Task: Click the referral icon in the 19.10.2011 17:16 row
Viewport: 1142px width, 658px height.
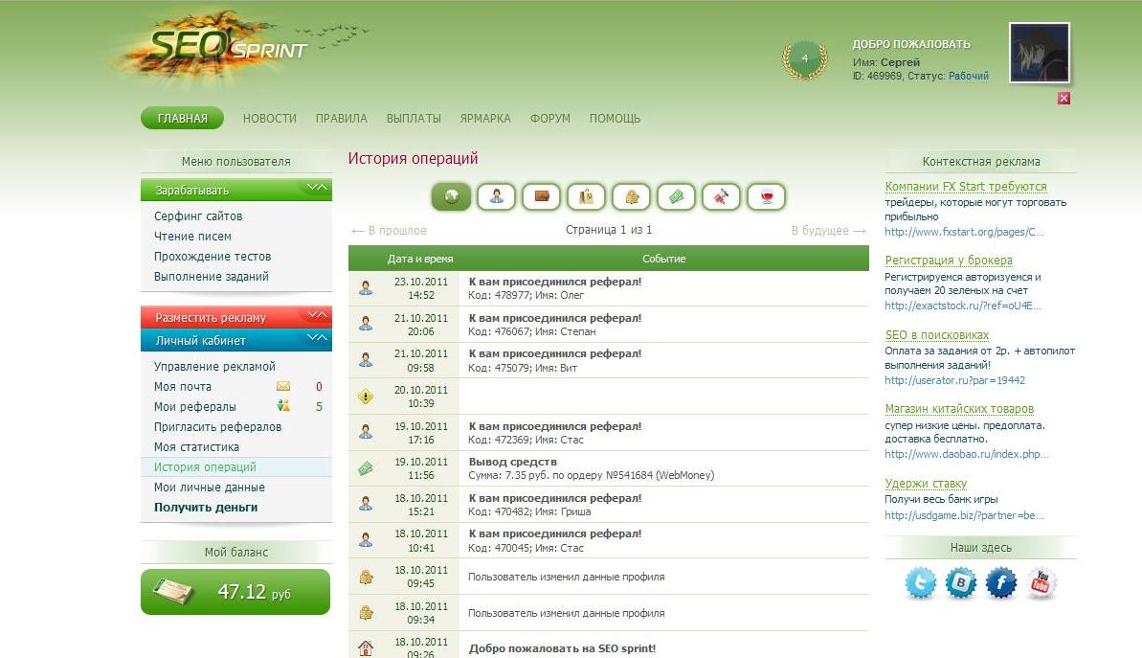Action: (366, 433)
